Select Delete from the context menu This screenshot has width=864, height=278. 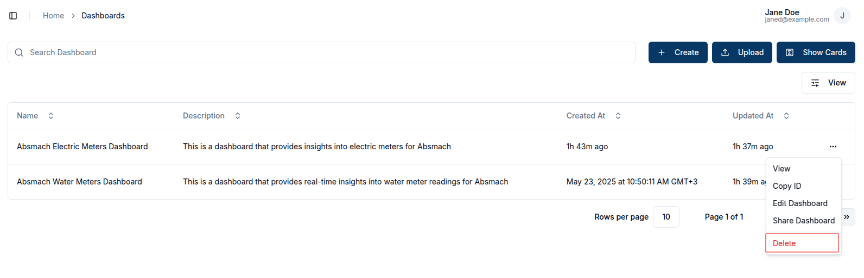point(802,243)
